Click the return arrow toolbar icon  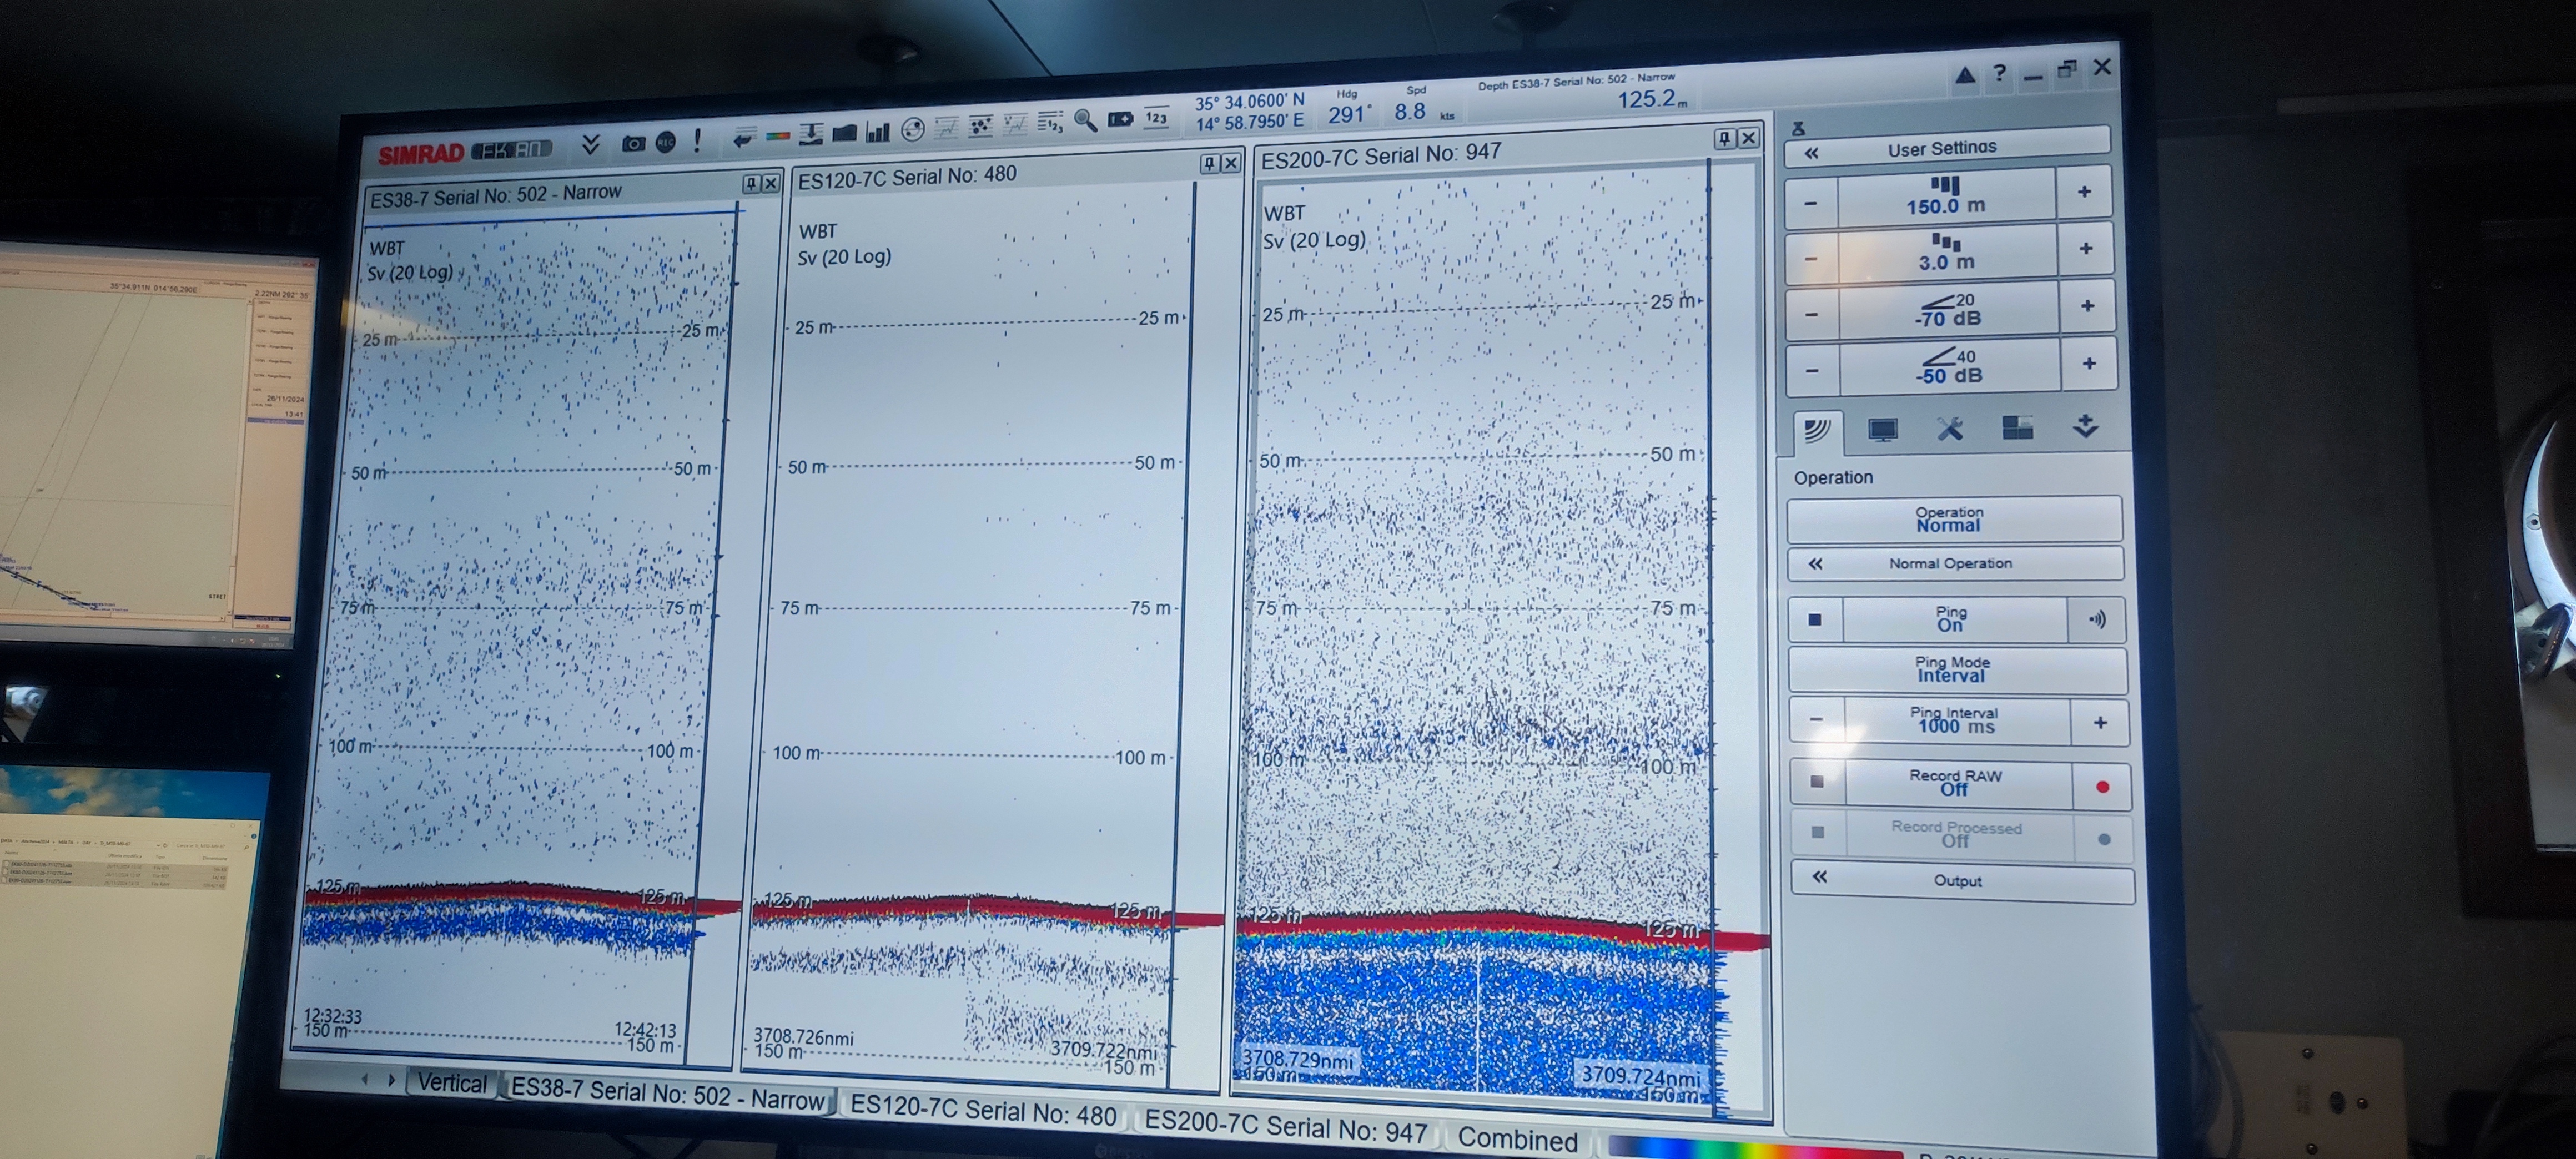click(x=742, y=138)
